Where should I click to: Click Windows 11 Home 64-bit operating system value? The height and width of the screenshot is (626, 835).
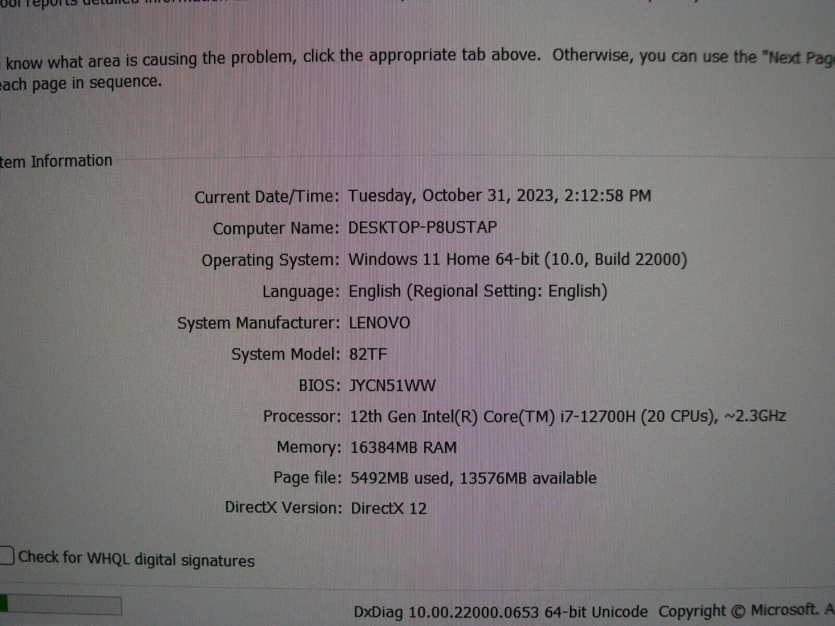click(x=518, y=259)
